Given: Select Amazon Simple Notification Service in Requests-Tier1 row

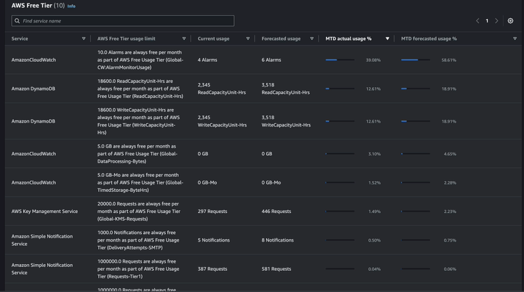Looking at the screenshot, I should coord(42,269).
